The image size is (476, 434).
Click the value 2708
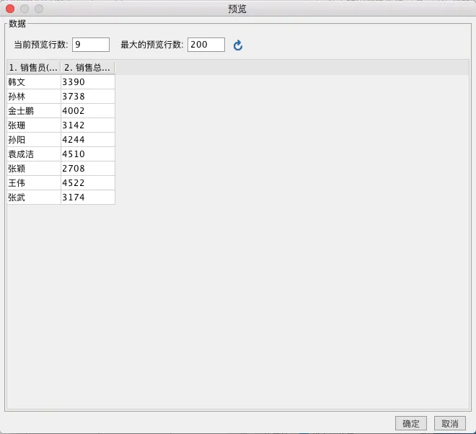pyautogui.click(x=88, y=169)
